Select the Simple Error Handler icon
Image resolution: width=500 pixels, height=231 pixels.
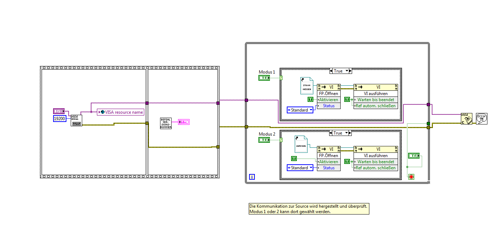482,119
